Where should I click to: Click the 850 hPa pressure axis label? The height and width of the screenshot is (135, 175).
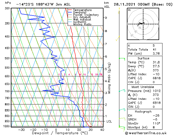tap(8, 110)
